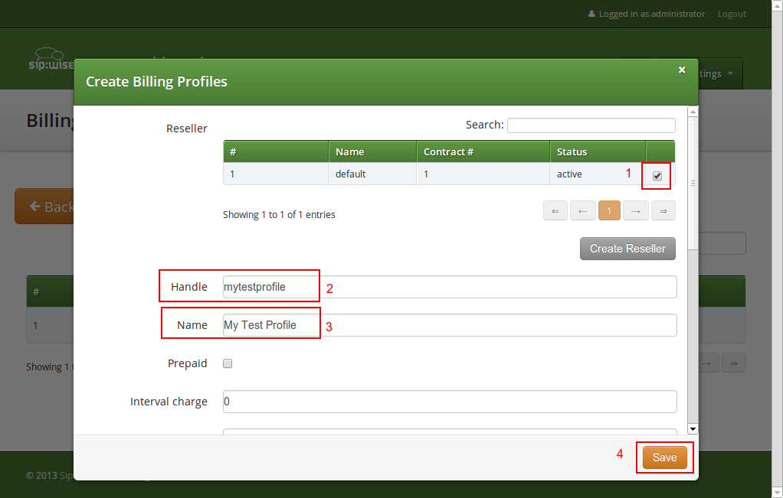Image resolution: width=783 pixels, height=498 pixels.
Task: Click the last-page arrow under the reseller table
Action: (663, 210)
